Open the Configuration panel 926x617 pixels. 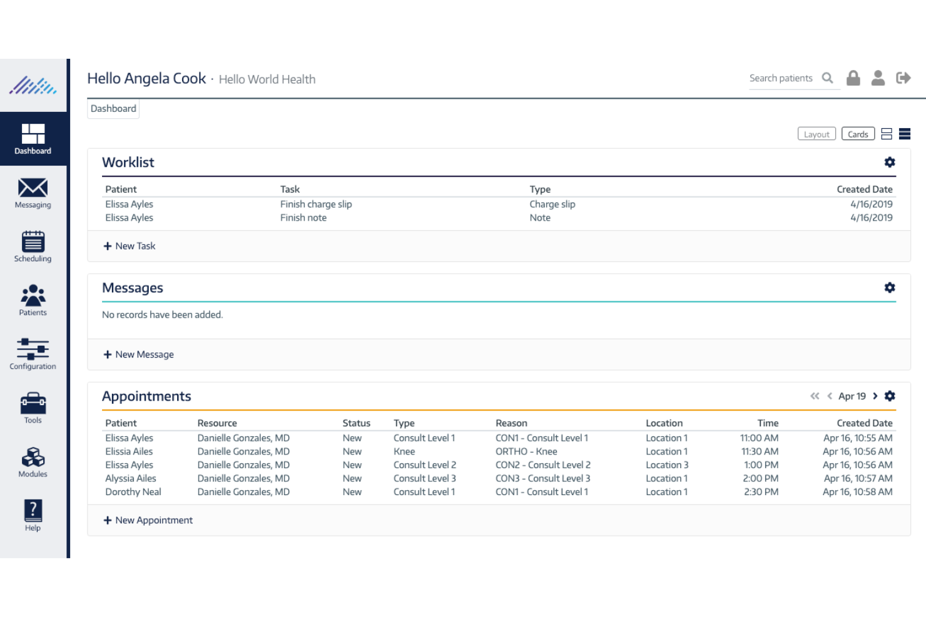tap(32, 353)
